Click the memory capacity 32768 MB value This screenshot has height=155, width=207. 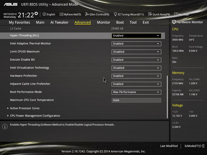(178, 94)
